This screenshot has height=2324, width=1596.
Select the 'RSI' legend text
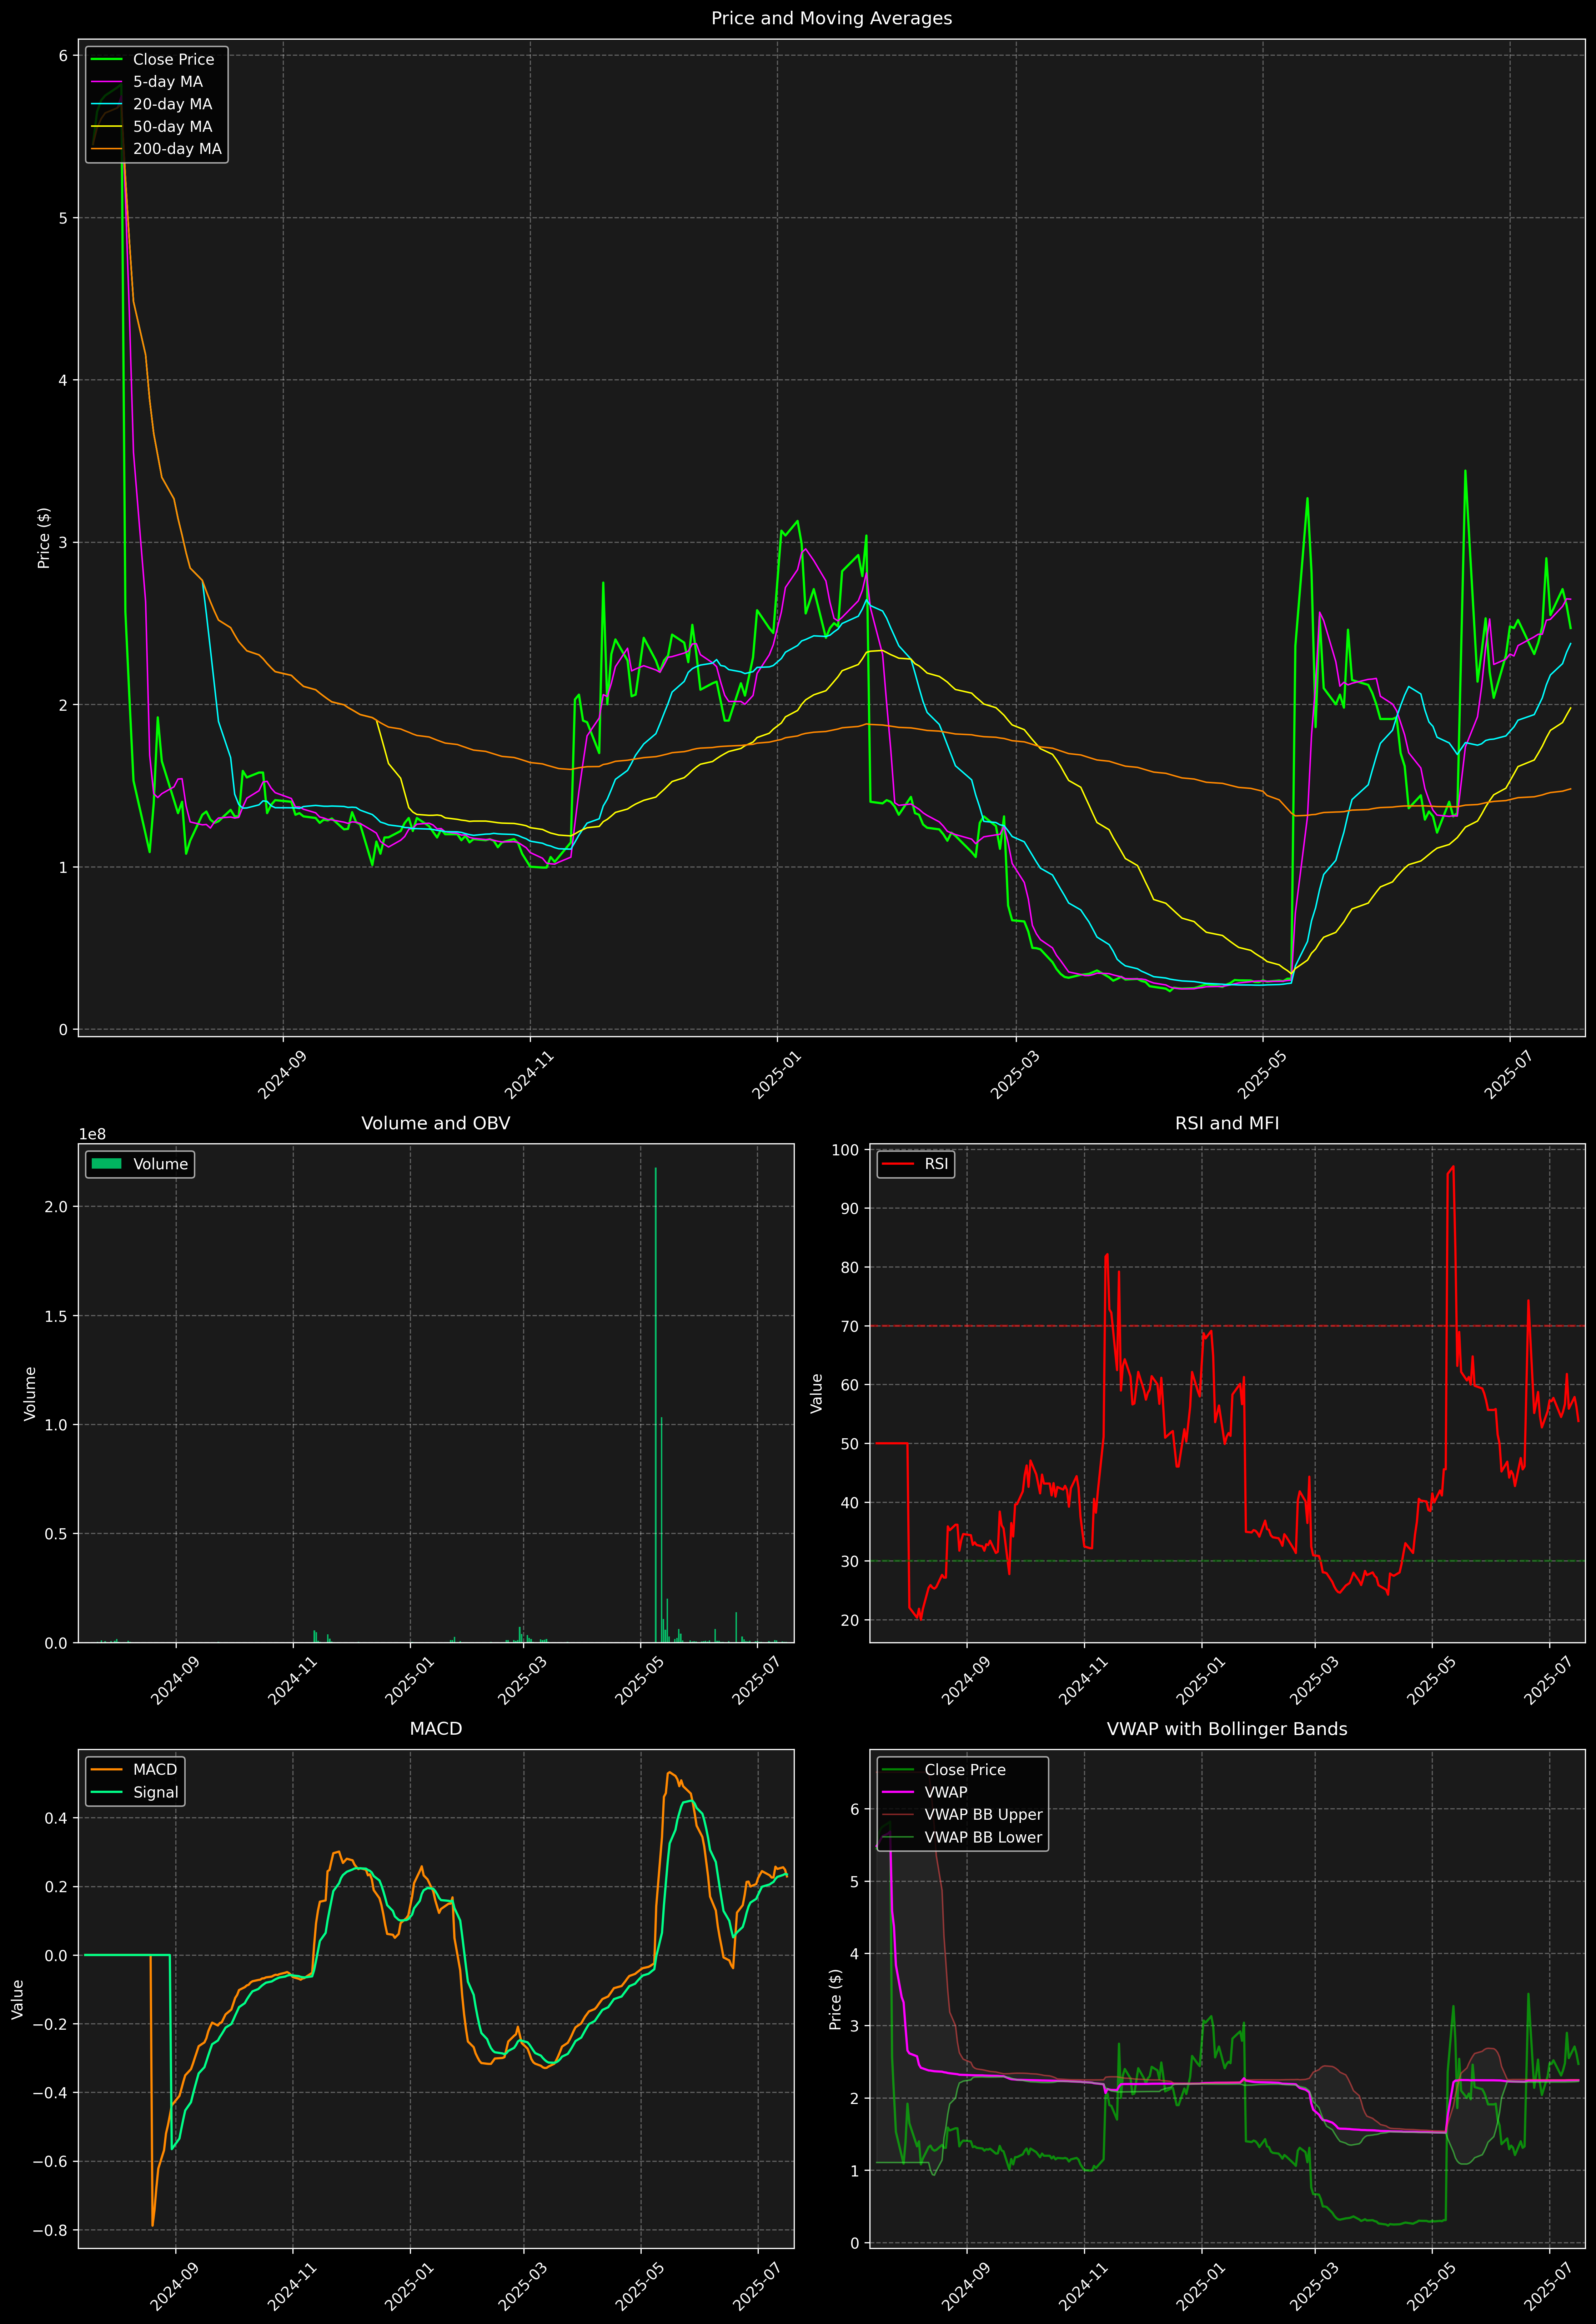coord(936,1164)
